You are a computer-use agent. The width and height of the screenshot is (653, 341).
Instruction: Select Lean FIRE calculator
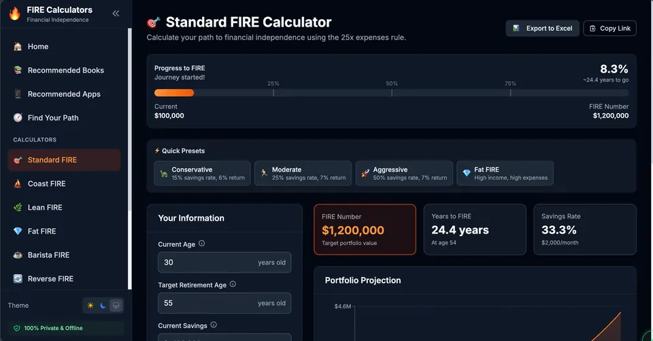64,207
